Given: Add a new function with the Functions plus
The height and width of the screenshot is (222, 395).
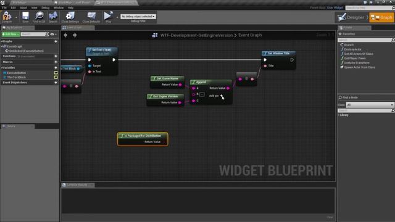Looking at the screenshot, I should coord(56,56).
